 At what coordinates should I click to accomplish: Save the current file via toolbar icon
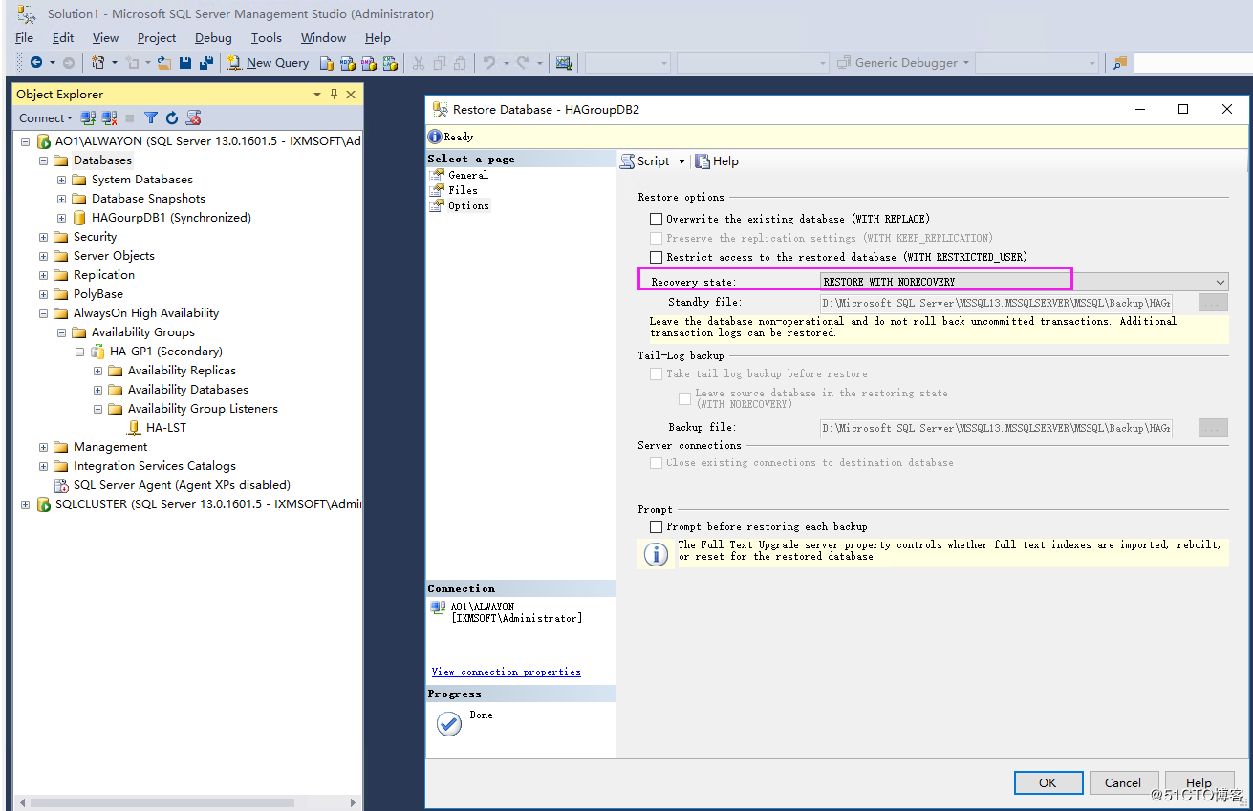click(185, 62)
